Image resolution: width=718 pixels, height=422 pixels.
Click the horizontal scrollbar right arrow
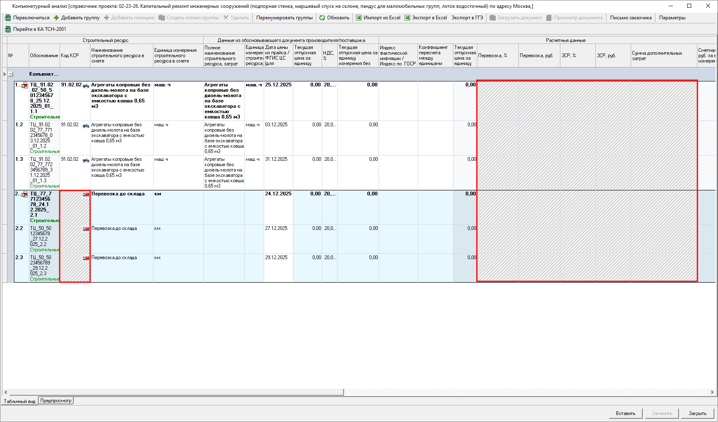click(x=712, y=392)
